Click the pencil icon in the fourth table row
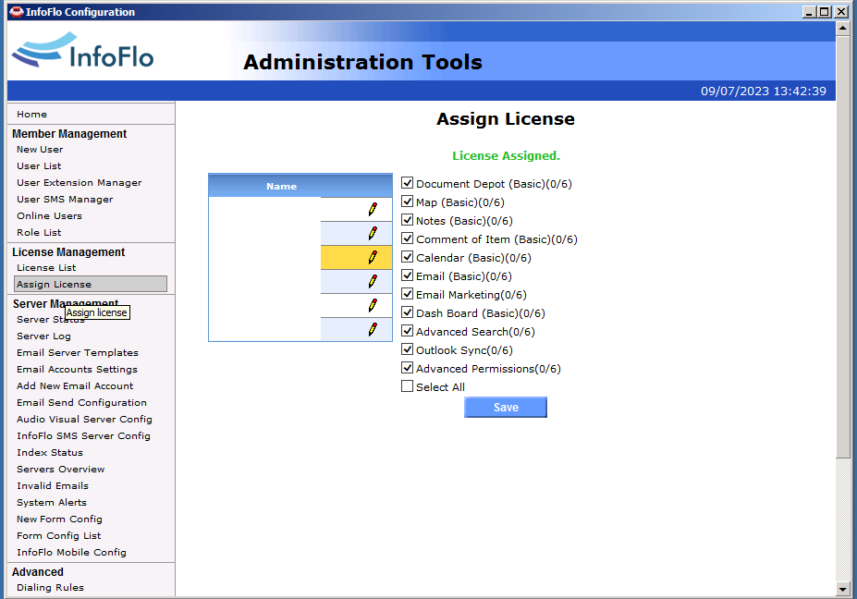This screenshot has height=599, width=857. point(373,281)
